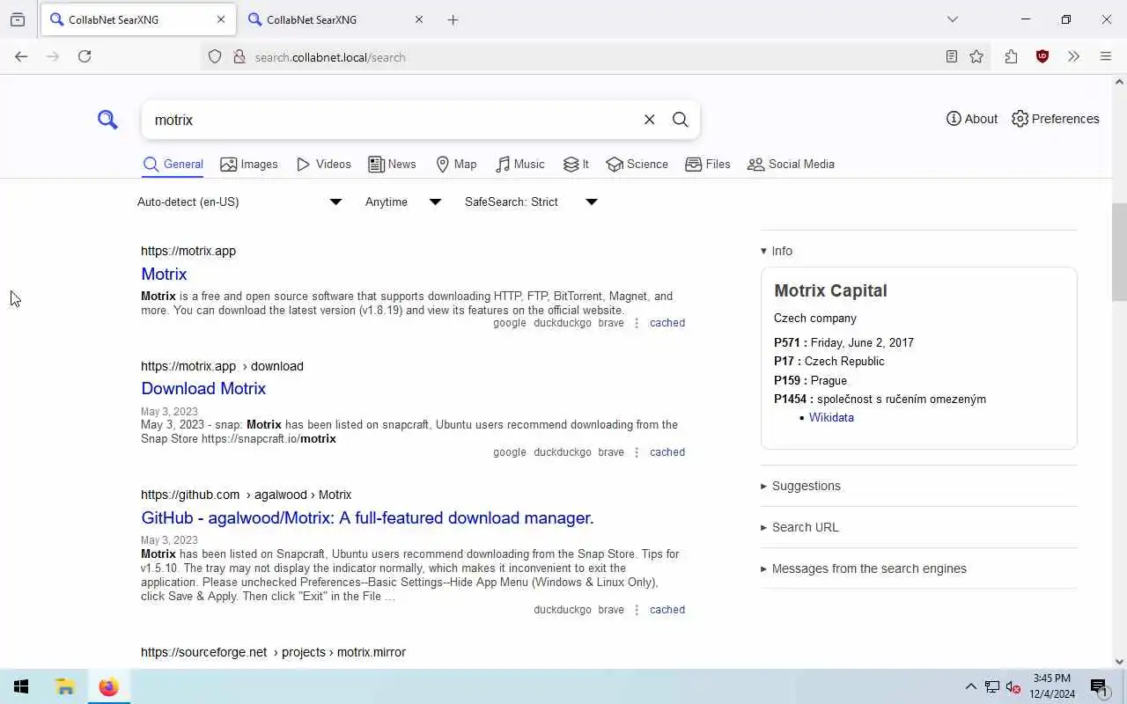This screenshot has width=1127, height=704.
Task: Close the first CollabNet SearXNG tab
Action: 221,19
